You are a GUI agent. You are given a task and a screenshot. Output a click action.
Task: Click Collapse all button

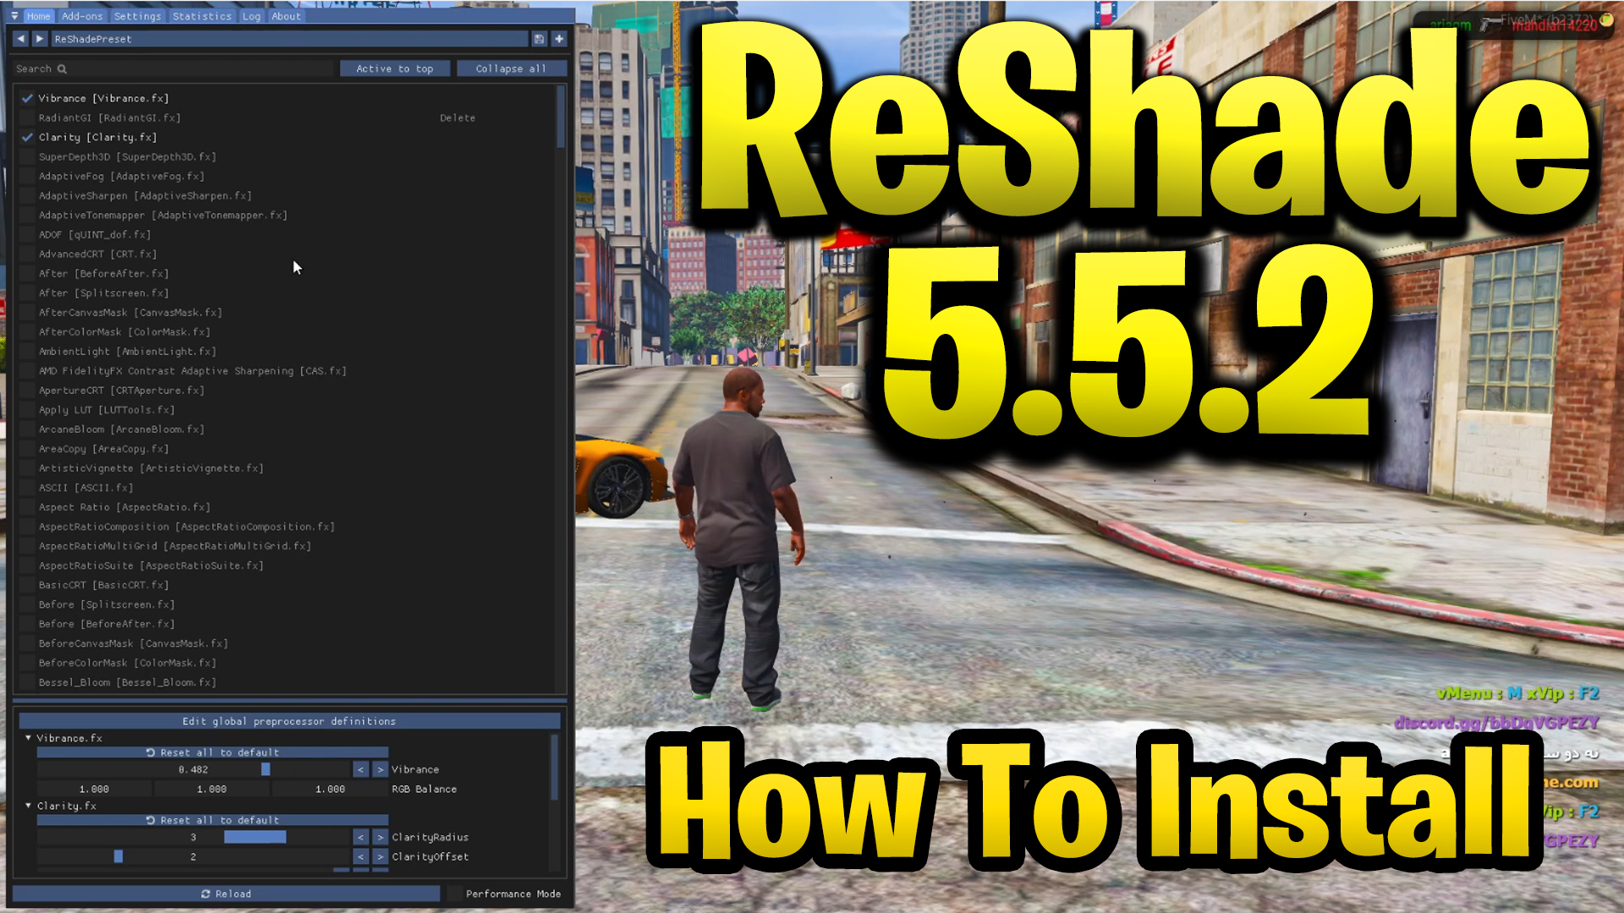[510, 68]
